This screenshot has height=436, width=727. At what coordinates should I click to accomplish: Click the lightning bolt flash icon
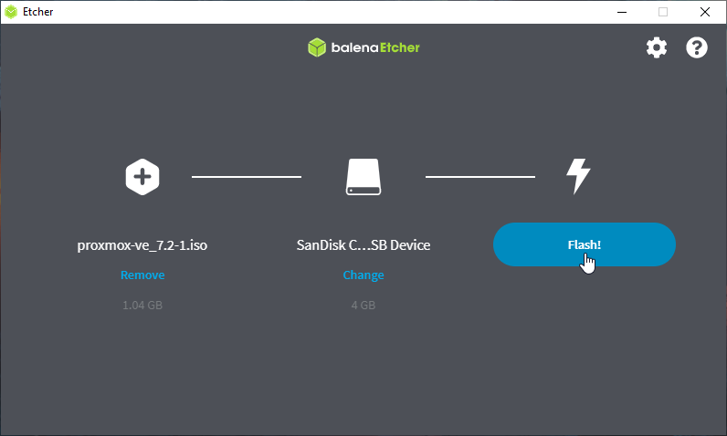click(x=578, y=176)
